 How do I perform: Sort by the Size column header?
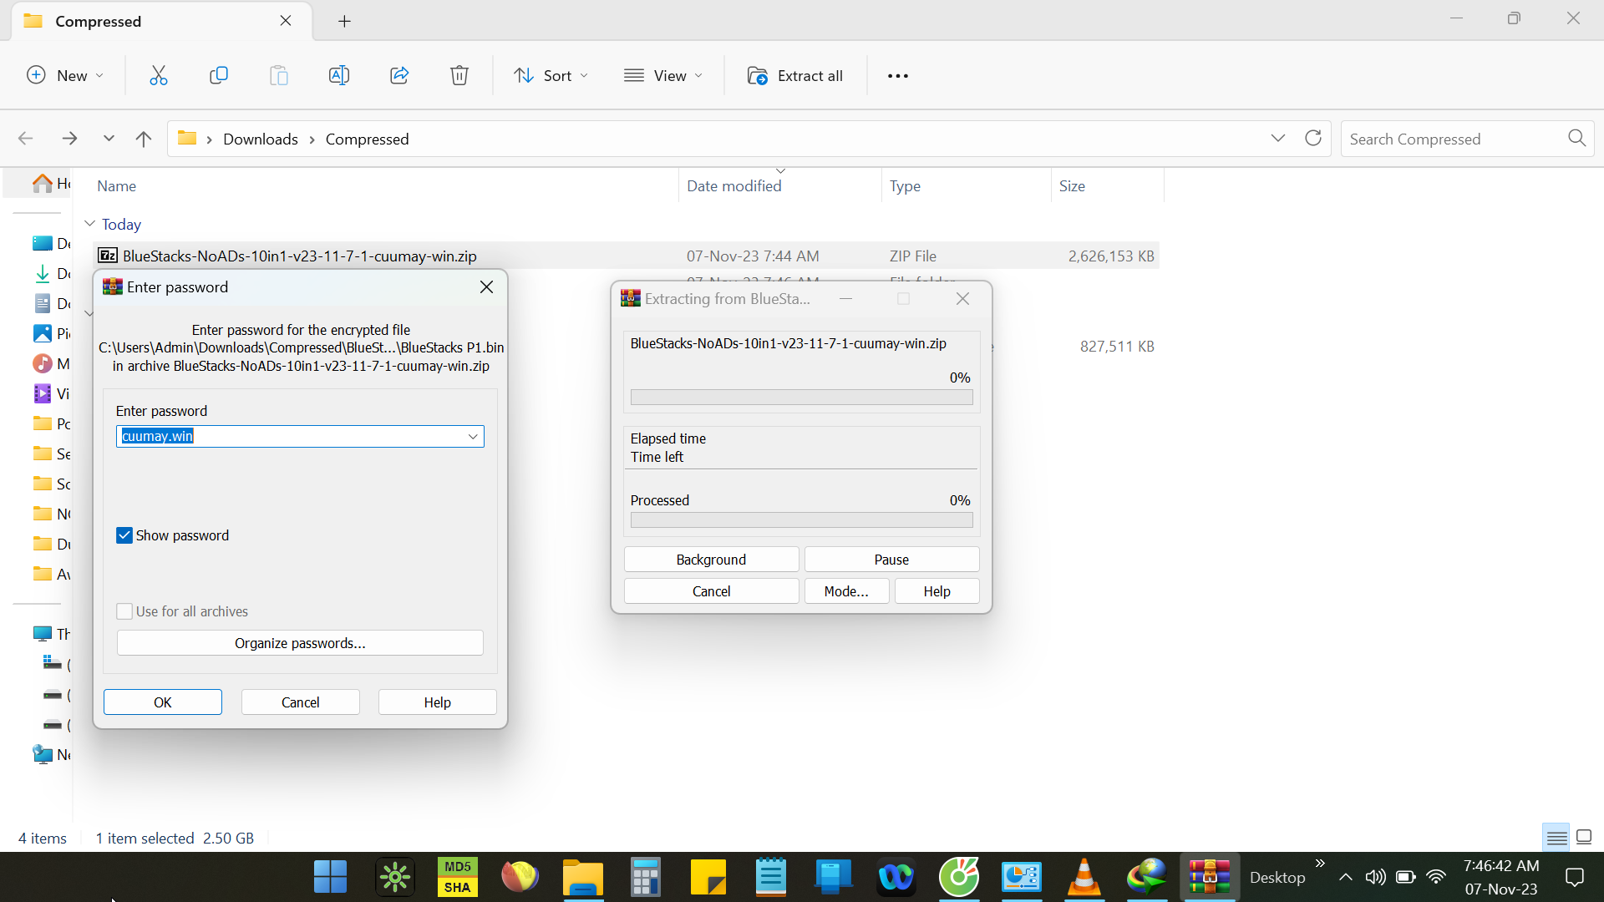[x=1072, y=185]
